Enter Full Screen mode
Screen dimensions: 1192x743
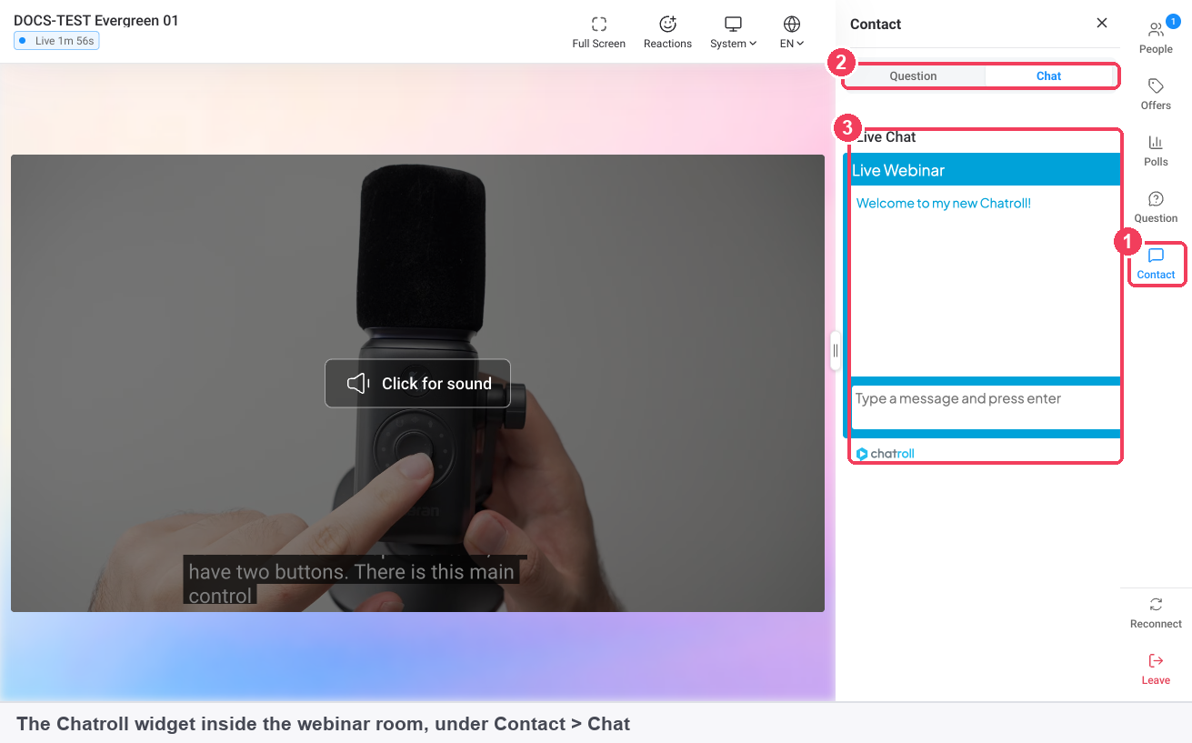pos(598,32)
